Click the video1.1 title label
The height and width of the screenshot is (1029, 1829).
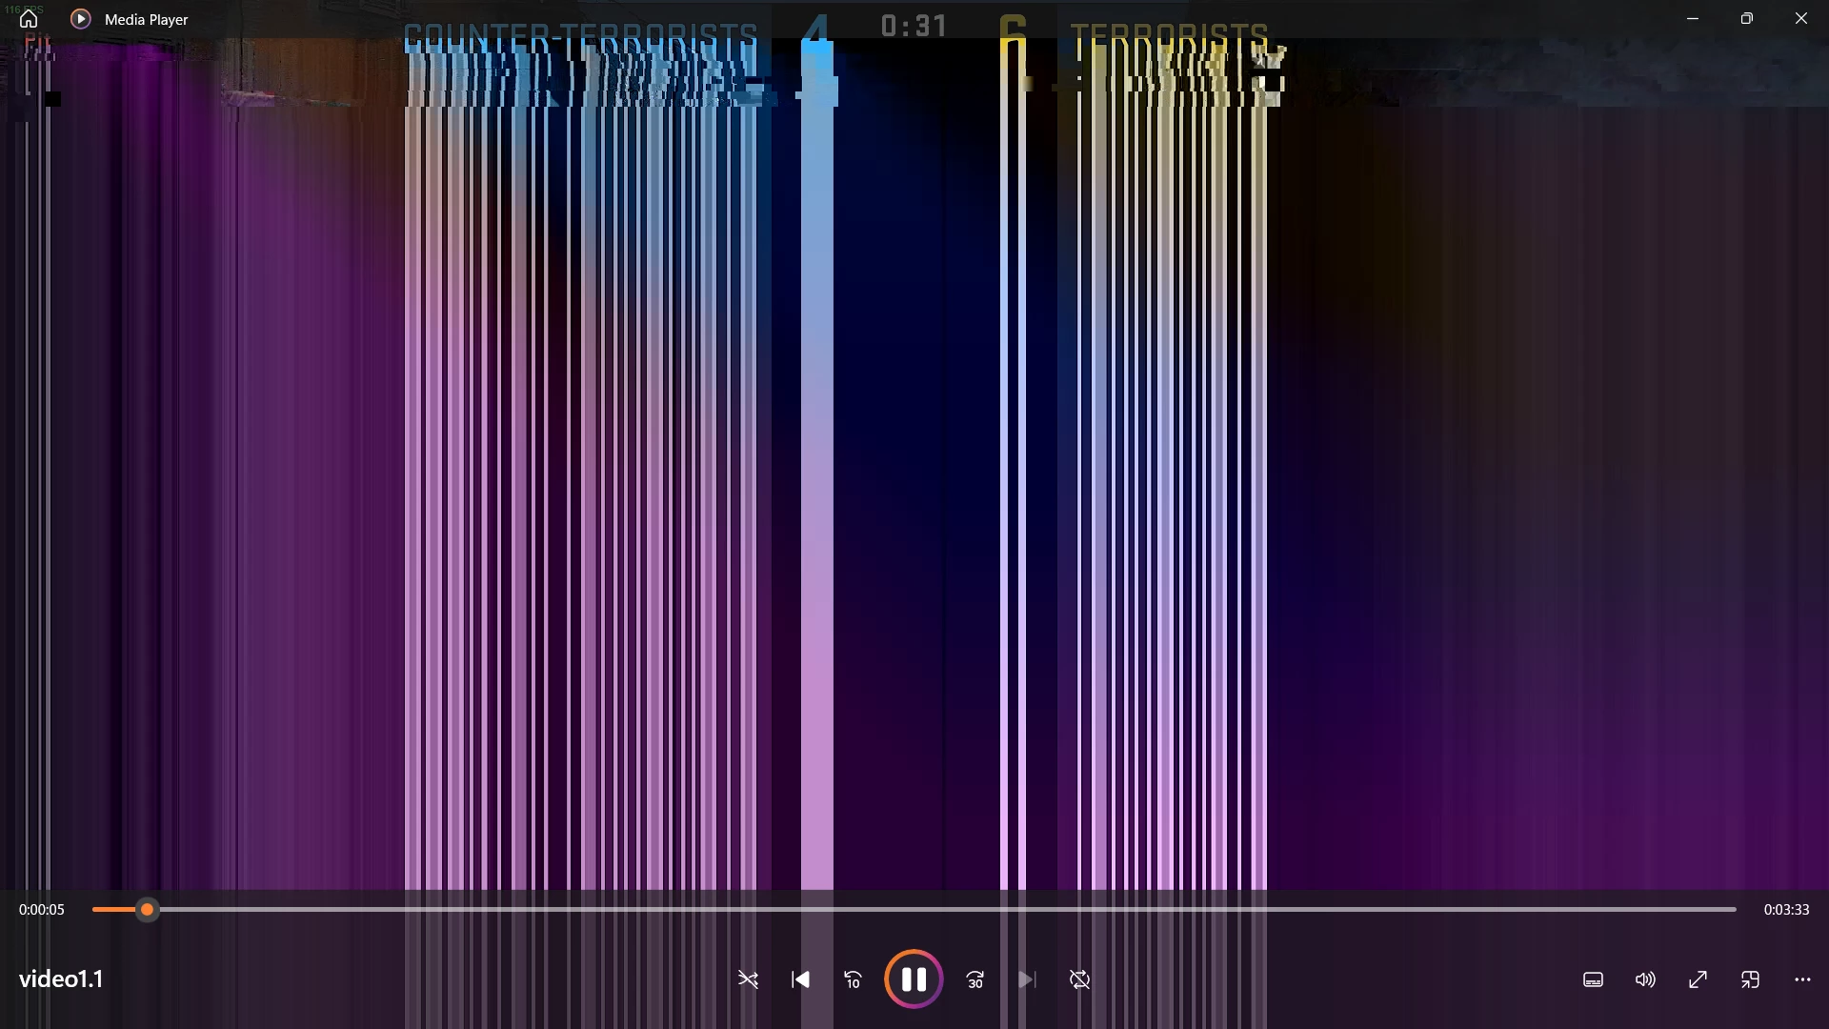[x=61, y=979]
